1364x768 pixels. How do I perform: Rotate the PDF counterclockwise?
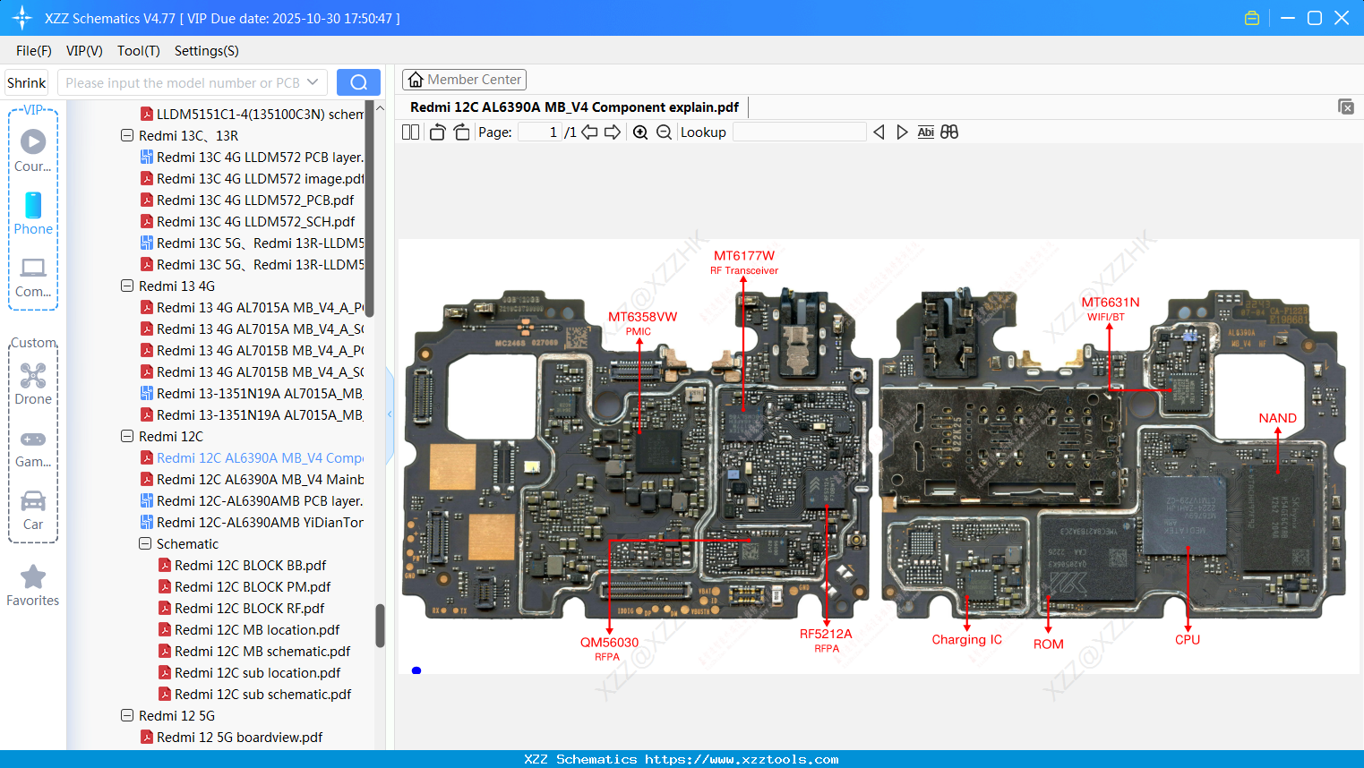436,132
